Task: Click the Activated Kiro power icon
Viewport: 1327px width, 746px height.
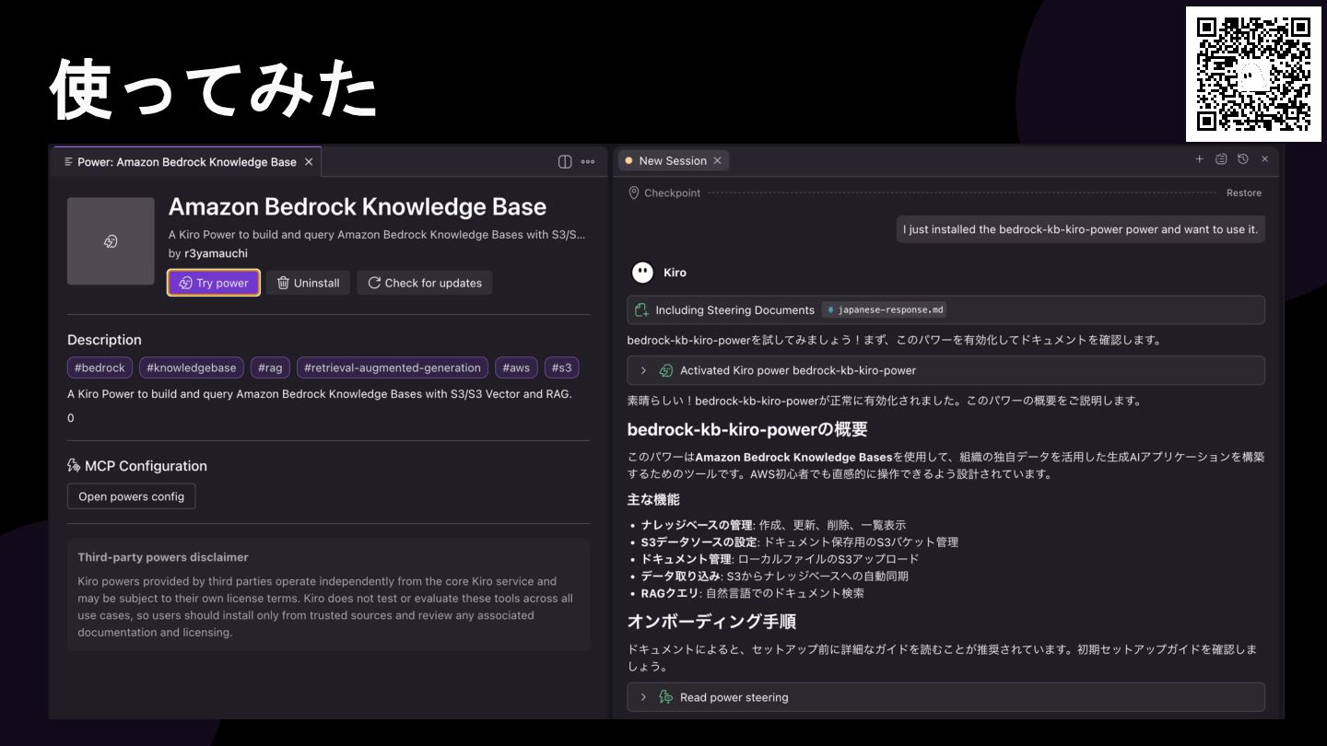Action: tap(666, 370)
